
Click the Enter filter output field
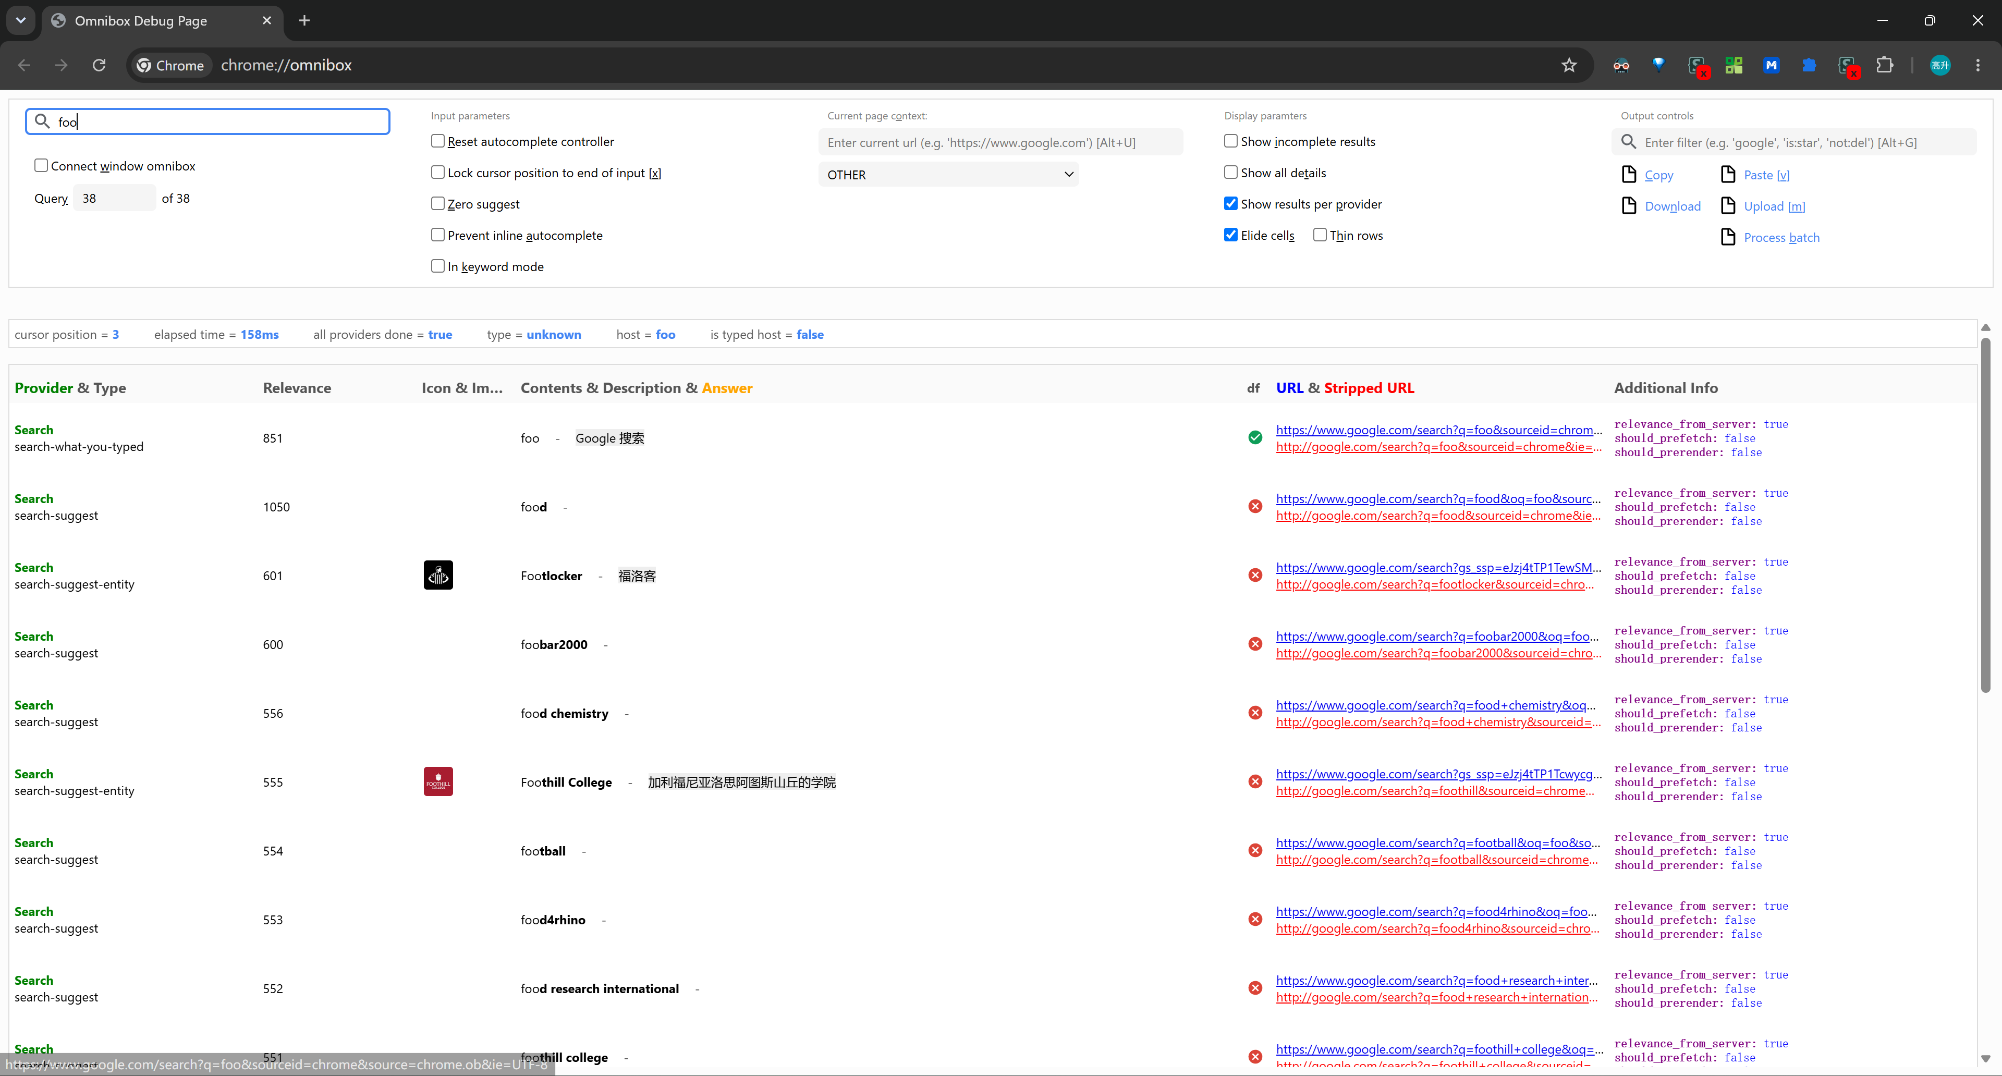[x=1795, y=142]
